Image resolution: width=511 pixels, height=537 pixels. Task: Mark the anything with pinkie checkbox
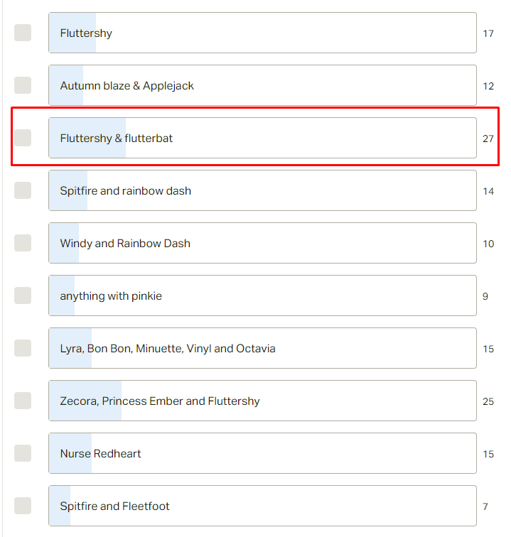[x=23, y=295]
